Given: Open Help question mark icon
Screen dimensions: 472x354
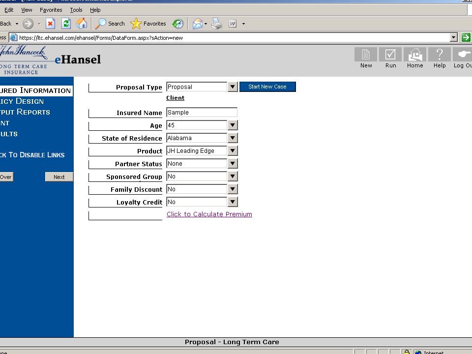Looking at the screenshot, I should click(x=440, y=55).
